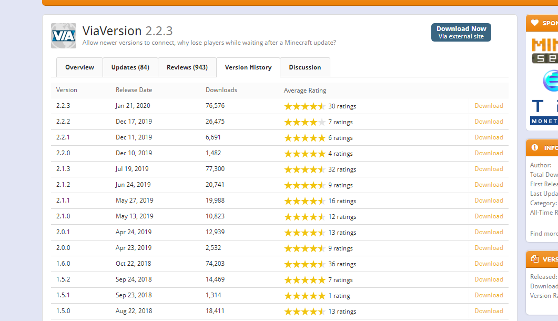Download version 2.1.0
This screenshot has width=558, height=321.
tap(489, 216)
